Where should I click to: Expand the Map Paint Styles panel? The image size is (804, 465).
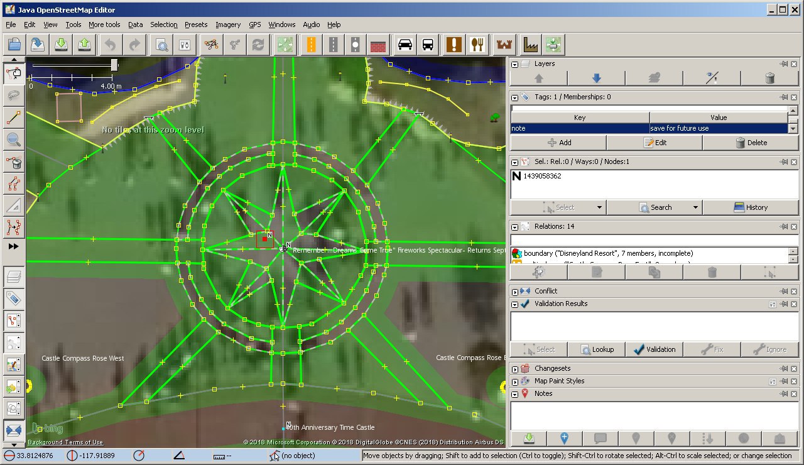point(514,381)
